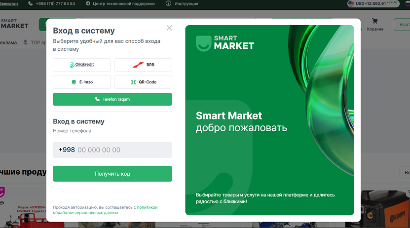
Task: Open the personal data policy link
Action: tap(105, 210)
